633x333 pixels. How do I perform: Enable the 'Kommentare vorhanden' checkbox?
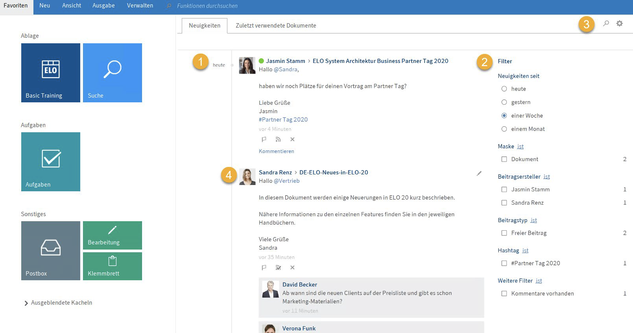(504, 294)
